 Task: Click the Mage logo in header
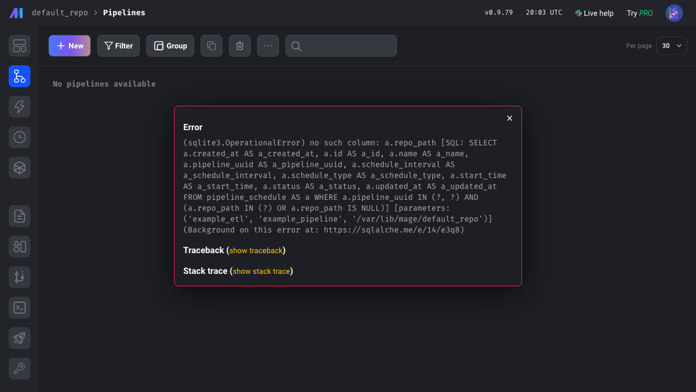pyautogui.click(x=16, y=13)
